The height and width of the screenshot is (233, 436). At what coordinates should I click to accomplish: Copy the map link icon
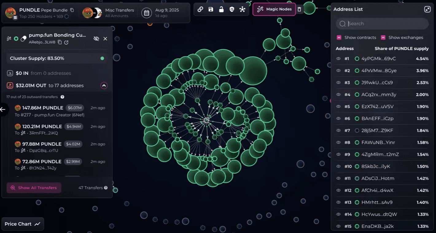(x=200, y=9)
